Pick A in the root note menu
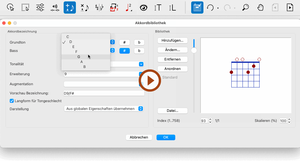 click(81, 62)
